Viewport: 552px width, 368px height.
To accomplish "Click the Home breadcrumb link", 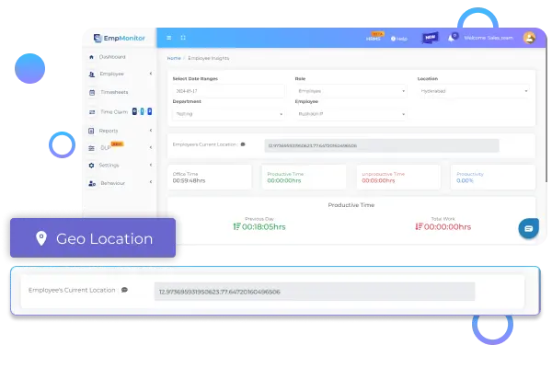I will (173, 58).
